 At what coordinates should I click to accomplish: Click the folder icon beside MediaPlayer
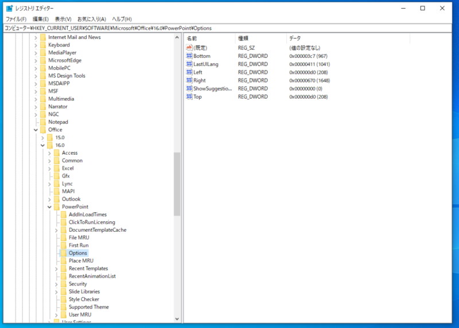[x=43, y=53]
